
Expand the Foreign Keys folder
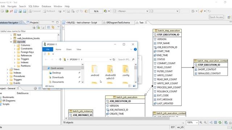coord(14,52)
